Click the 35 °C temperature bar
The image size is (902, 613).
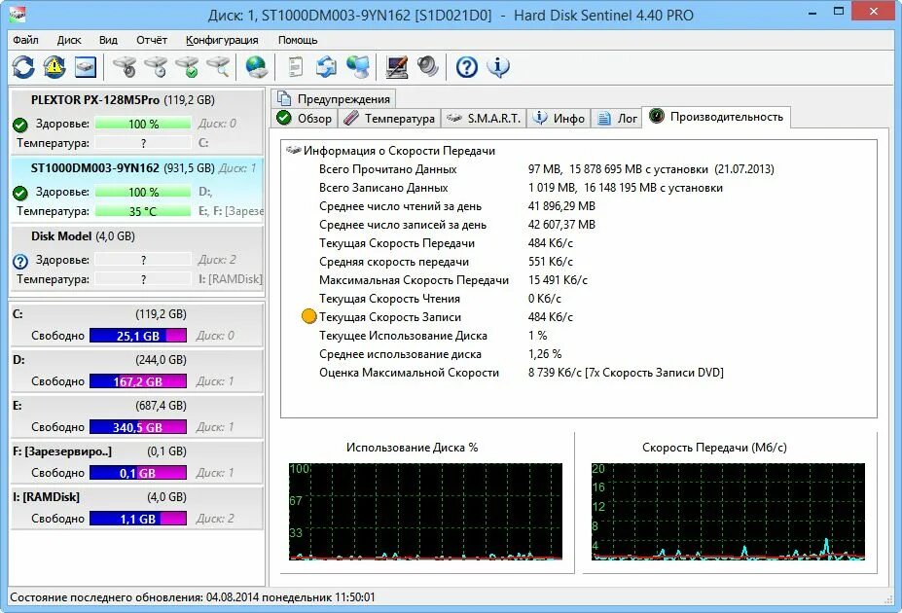[x=143, y=211]
